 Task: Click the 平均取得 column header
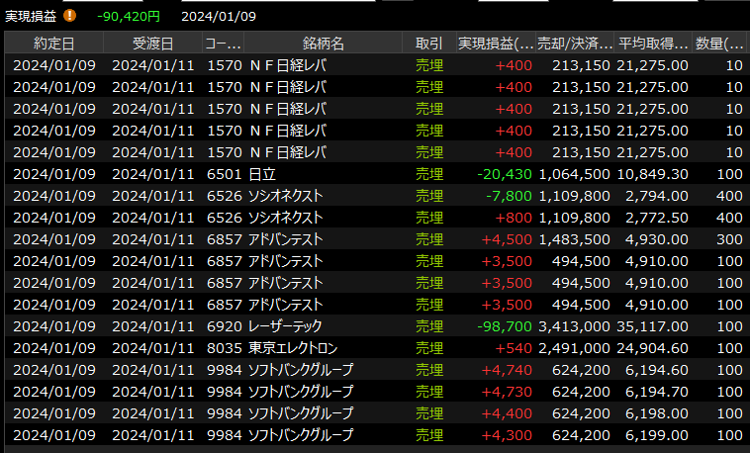tap(653, 44)
